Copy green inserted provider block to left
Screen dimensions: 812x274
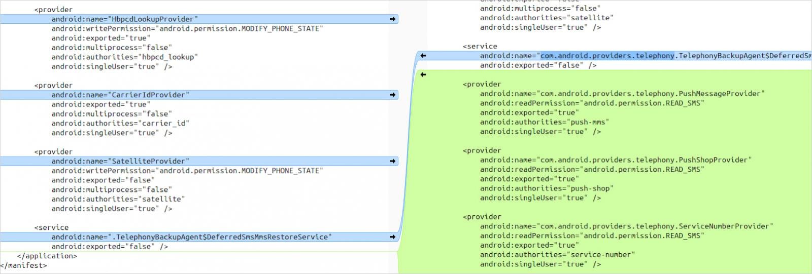(x=423, y=75)
